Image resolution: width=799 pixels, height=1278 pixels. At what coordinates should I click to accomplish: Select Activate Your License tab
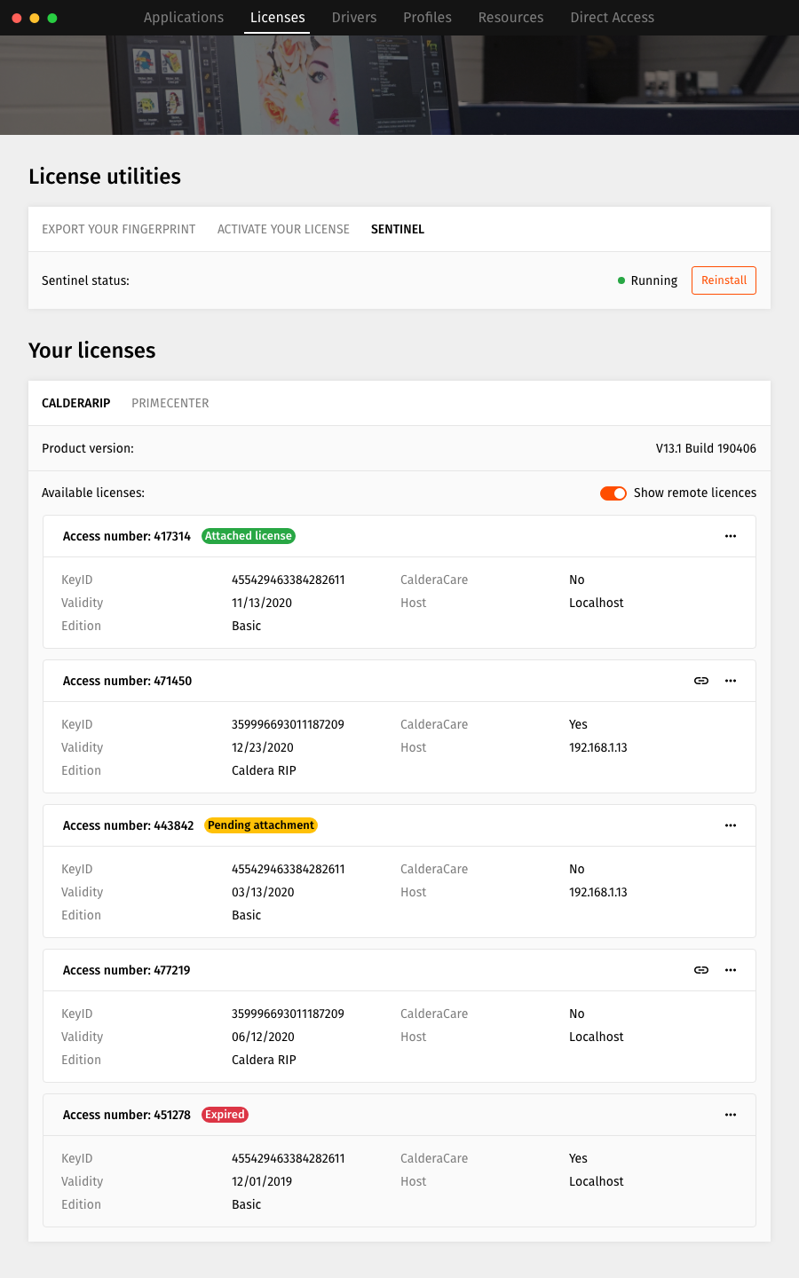tap(284, 229)
